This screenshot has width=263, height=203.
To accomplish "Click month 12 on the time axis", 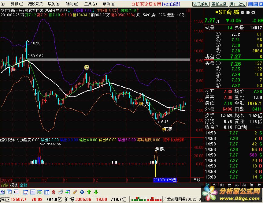I will tap(96, 180).
